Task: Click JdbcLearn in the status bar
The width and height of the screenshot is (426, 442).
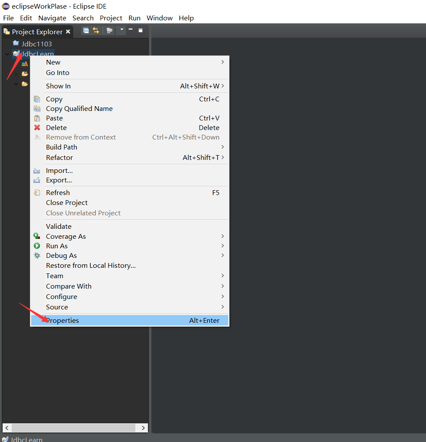Action: click(26, 439)
